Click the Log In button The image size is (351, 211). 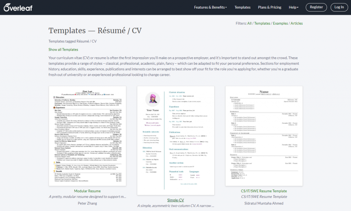coord(339,7)
